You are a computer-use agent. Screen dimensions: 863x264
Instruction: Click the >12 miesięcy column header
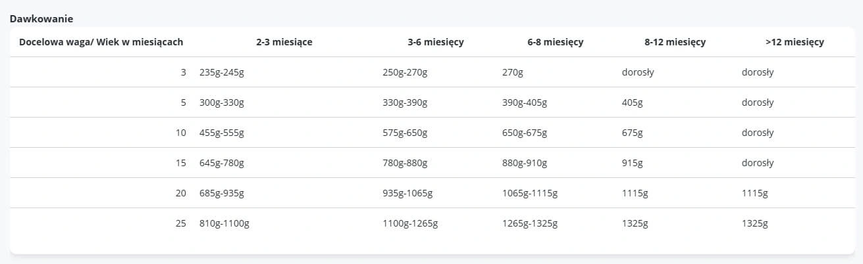tap(795, 42)
